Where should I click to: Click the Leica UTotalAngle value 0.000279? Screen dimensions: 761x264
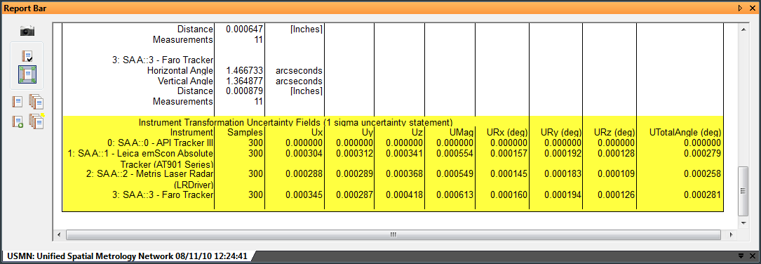click(702, 154)
